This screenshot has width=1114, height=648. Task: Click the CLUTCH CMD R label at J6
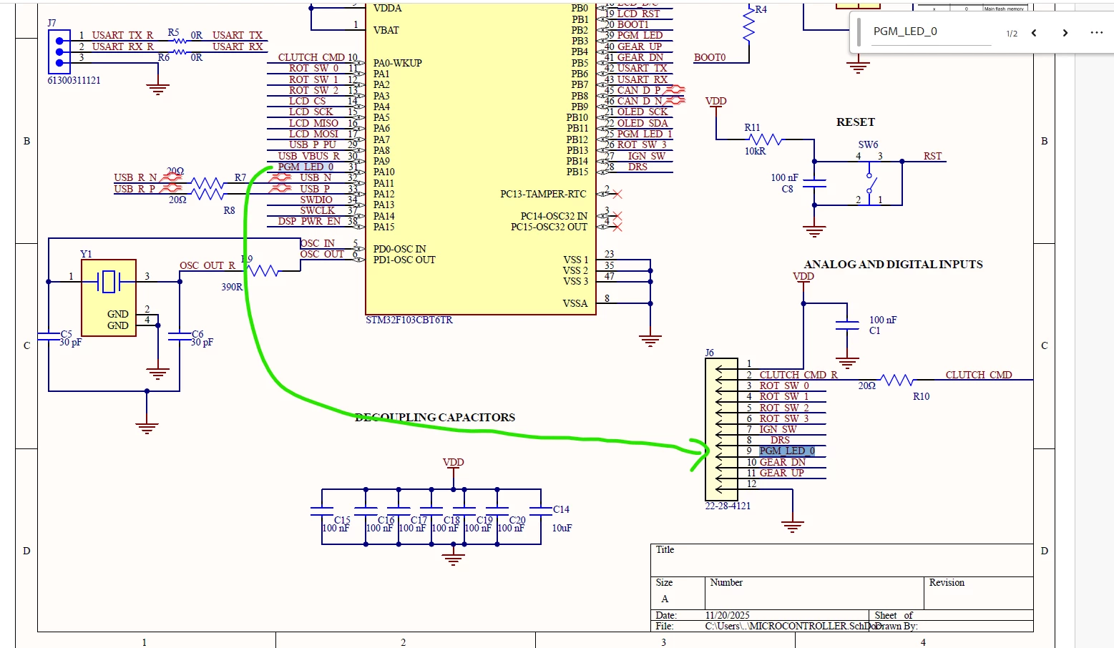pyautogui.click(x=798, y=375)
